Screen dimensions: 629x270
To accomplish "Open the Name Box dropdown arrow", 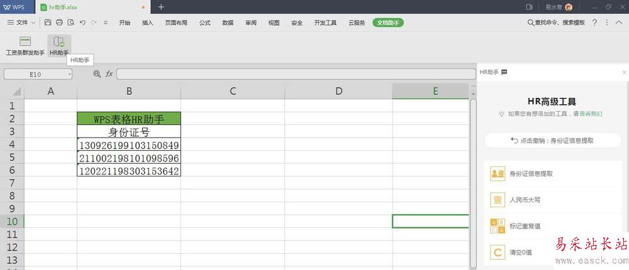I will pyautogui.click(x=69, y=74).
